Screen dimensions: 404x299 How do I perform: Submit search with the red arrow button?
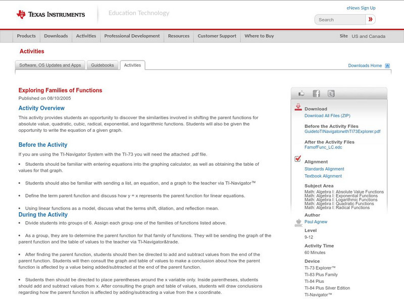tap(370, 19)
